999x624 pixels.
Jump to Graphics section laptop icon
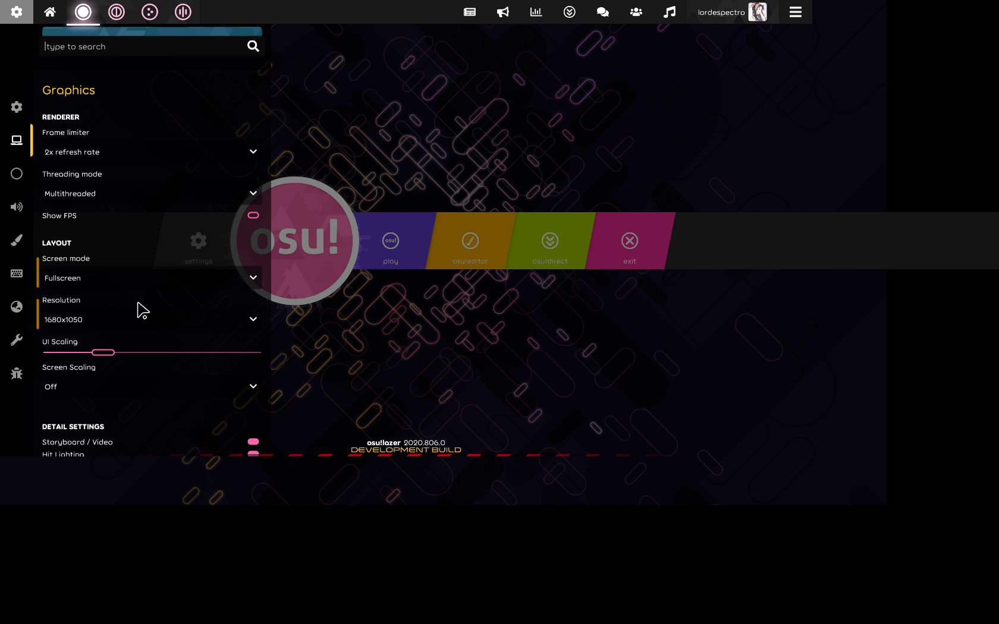(17, 140)
